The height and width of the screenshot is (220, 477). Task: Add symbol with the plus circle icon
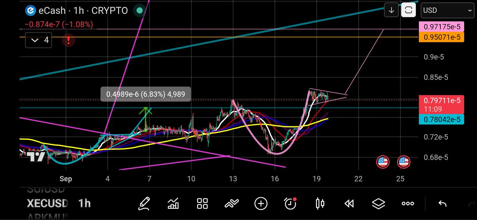point(261,204)
